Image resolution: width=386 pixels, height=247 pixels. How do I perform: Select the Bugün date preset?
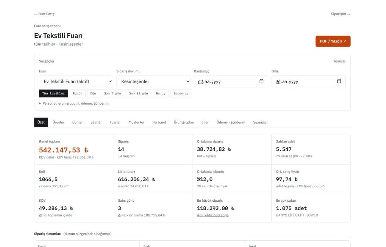tap(78, 93)
